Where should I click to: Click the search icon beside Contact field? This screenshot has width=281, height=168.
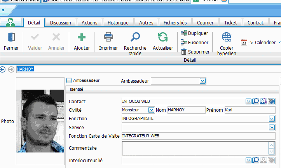[x=256, y=101]
